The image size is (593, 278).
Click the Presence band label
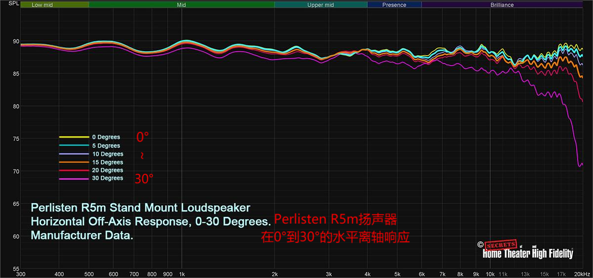[394, 5]
